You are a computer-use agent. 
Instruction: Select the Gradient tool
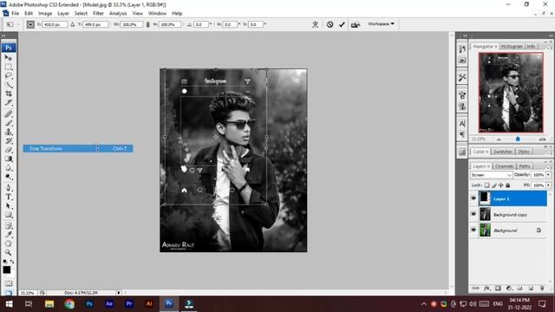click(8, 159)
